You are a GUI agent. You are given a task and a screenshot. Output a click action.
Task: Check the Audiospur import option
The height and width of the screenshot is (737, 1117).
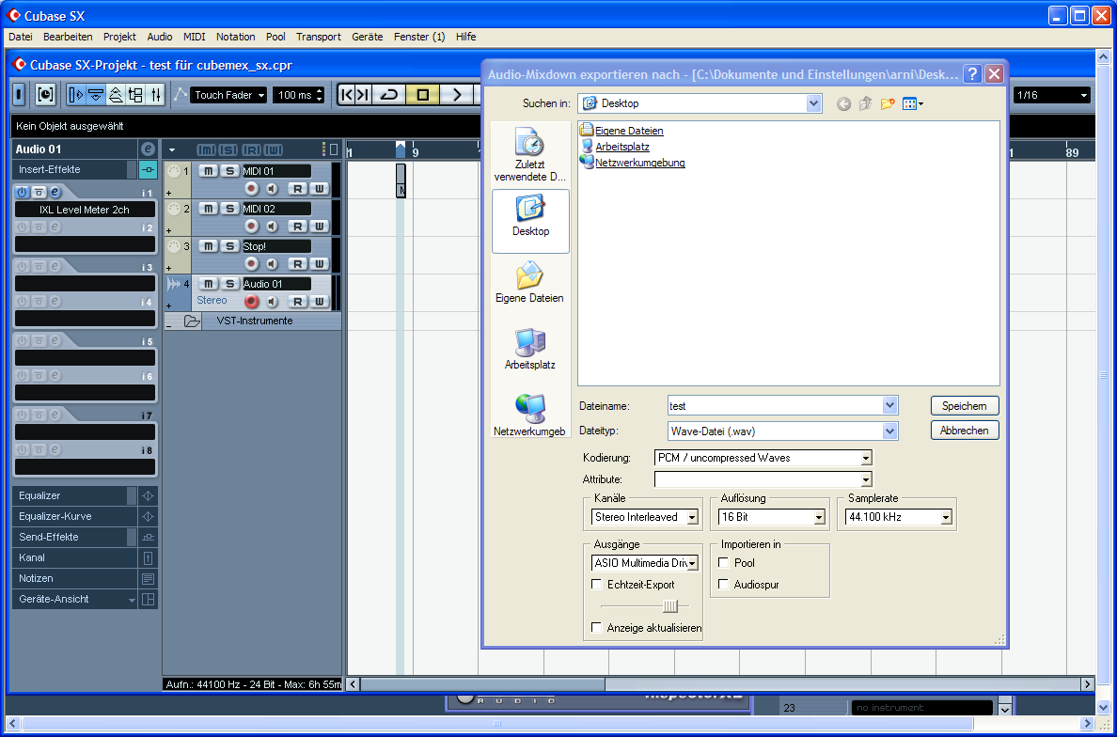coord(724,585)
